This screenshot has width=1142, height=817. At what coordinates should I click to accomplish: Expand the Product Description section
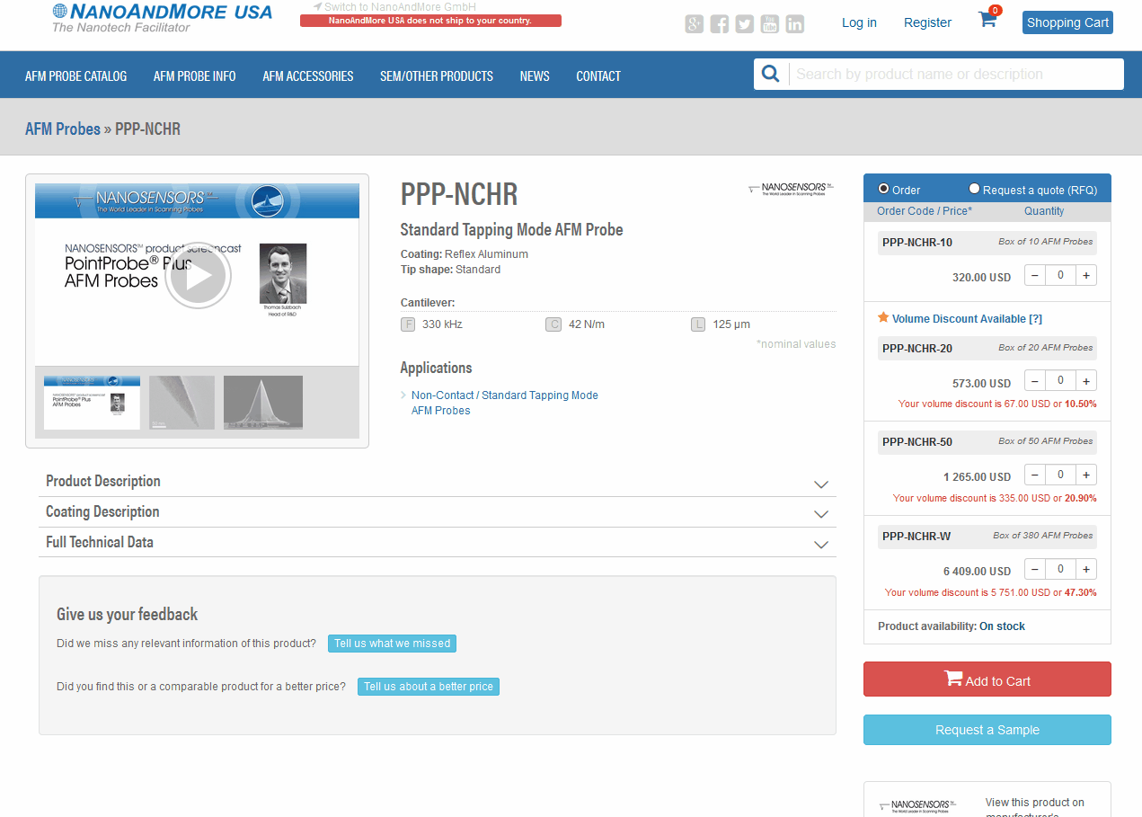(438, 482)
